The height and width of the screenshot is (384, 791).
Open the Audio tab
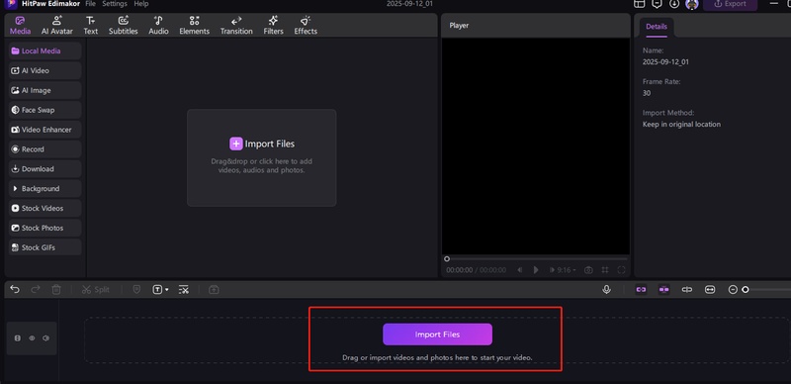[x=158, y=26]
